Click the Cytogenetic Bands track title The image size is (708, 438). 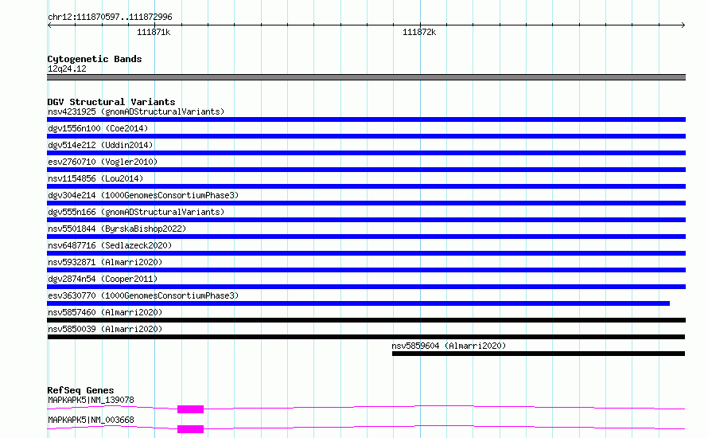pos(95,59)
